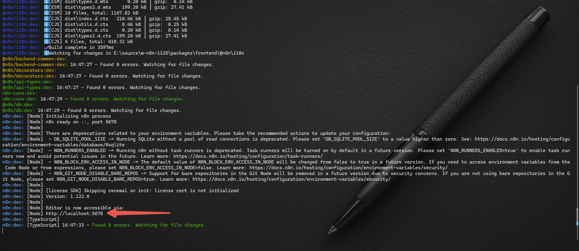Click the info icon beside dist\utils.d.cts

(x=46, y=24)
